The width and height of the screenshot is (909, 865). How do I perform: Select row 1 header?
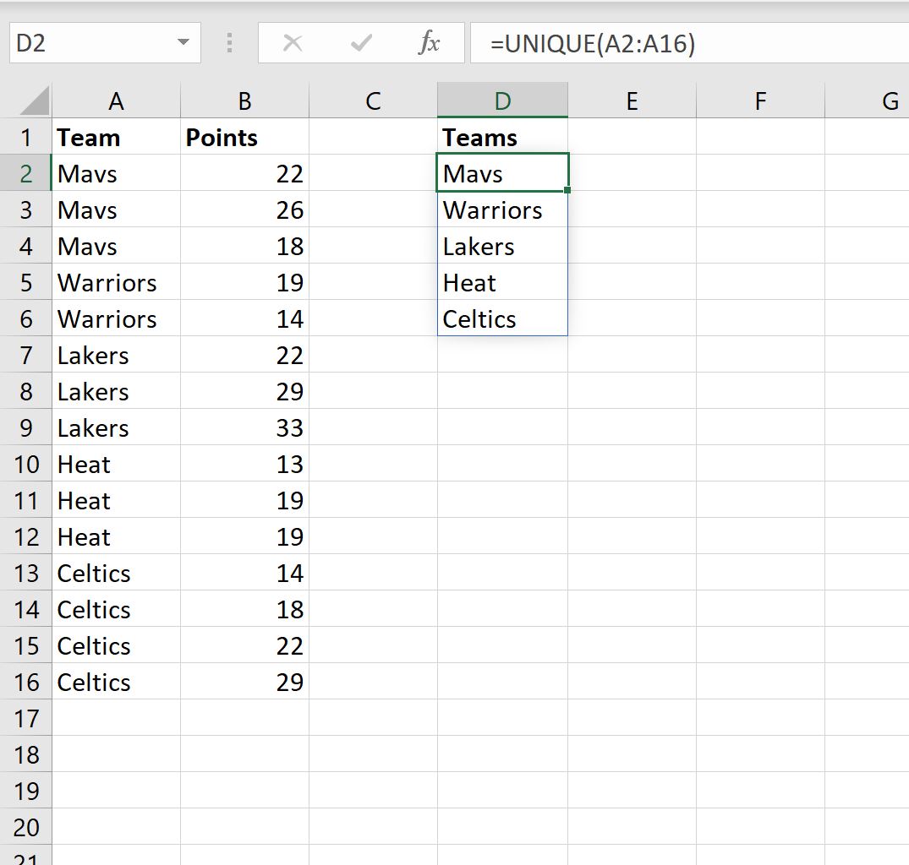(x=26, y=137)
